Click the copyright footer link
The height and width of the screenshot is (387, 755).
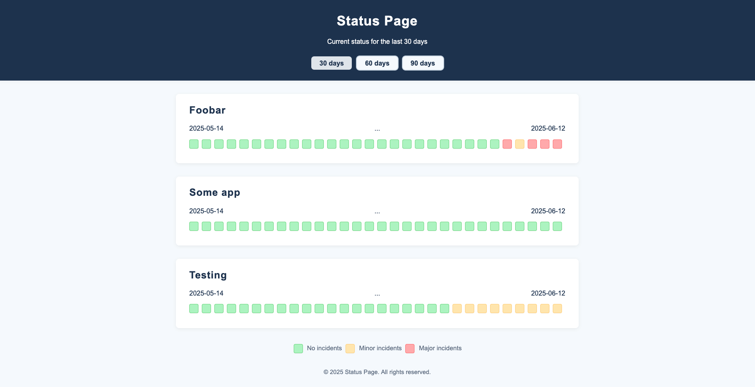pos(377,372)
